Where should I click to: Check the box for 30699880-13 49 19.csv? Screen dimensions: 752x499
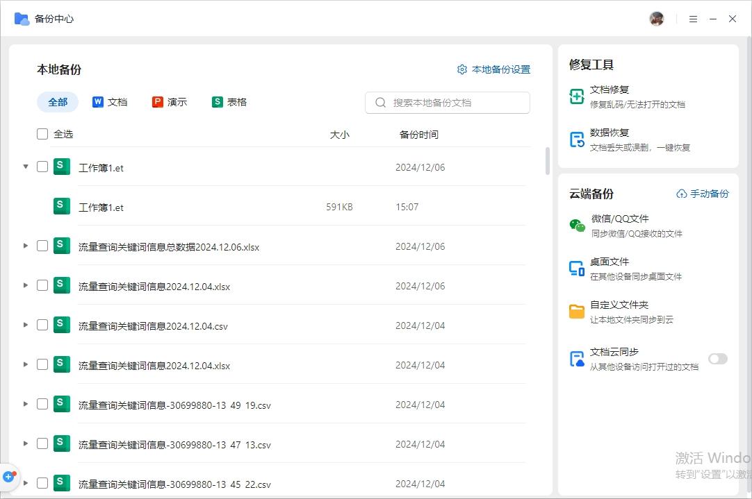42,404
